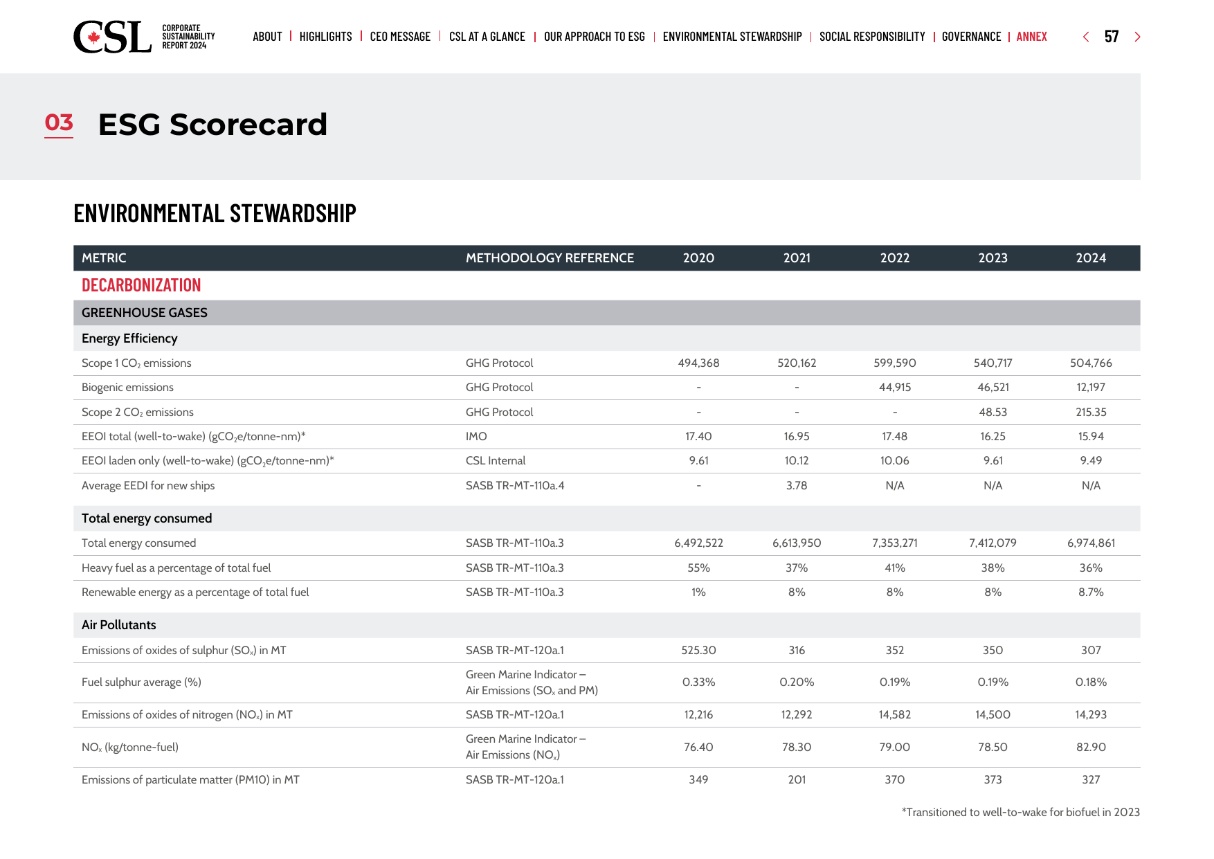Click Fuel sulphur average (%) label
1214x859 pixels.
click(x=141, y=682)
